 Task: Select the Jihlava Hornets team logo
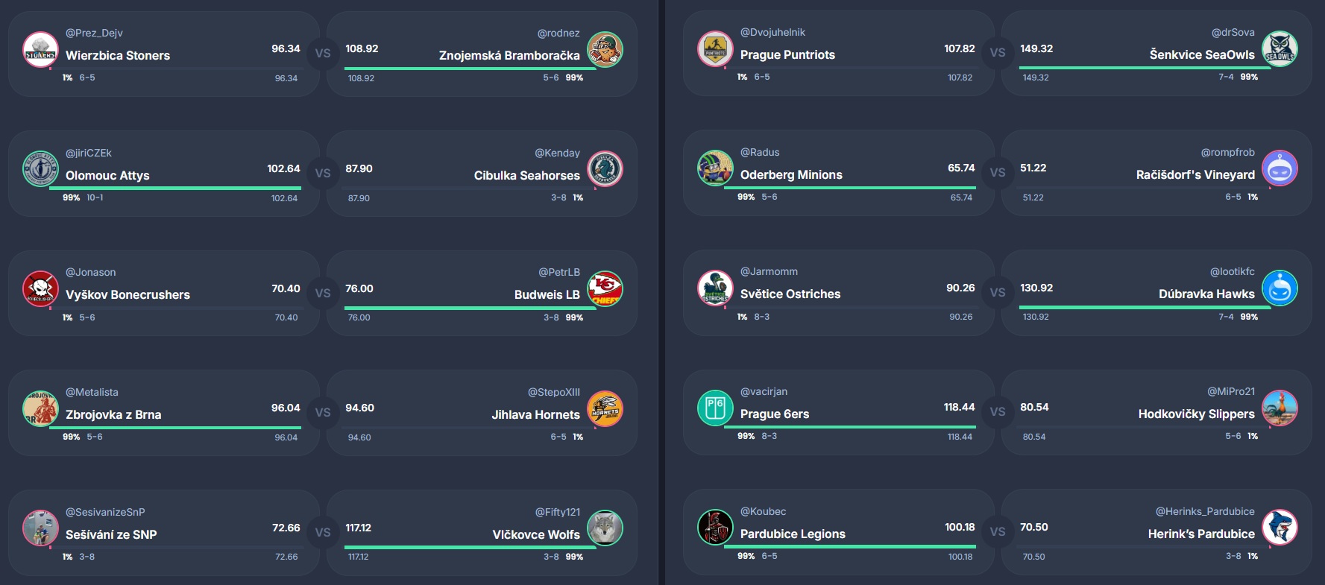(605, 409)
